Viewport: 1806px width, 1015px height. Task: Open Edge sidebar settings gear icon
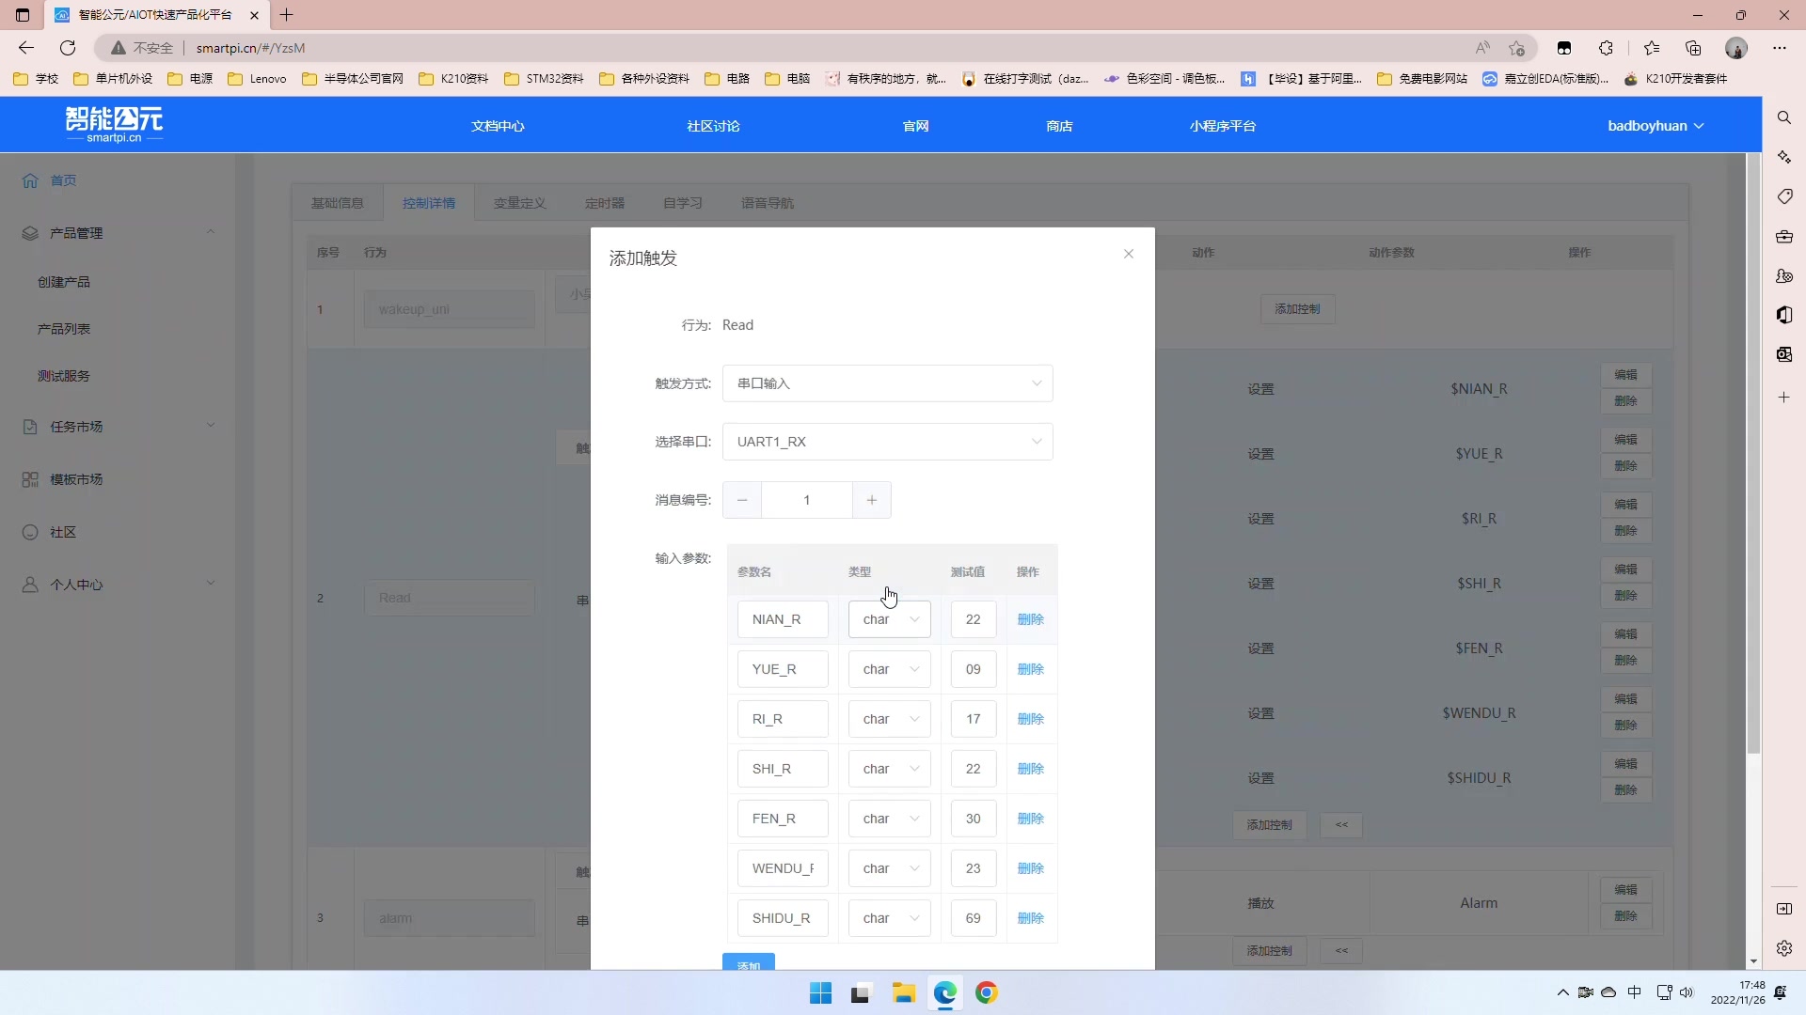(x=1784, y=948)
